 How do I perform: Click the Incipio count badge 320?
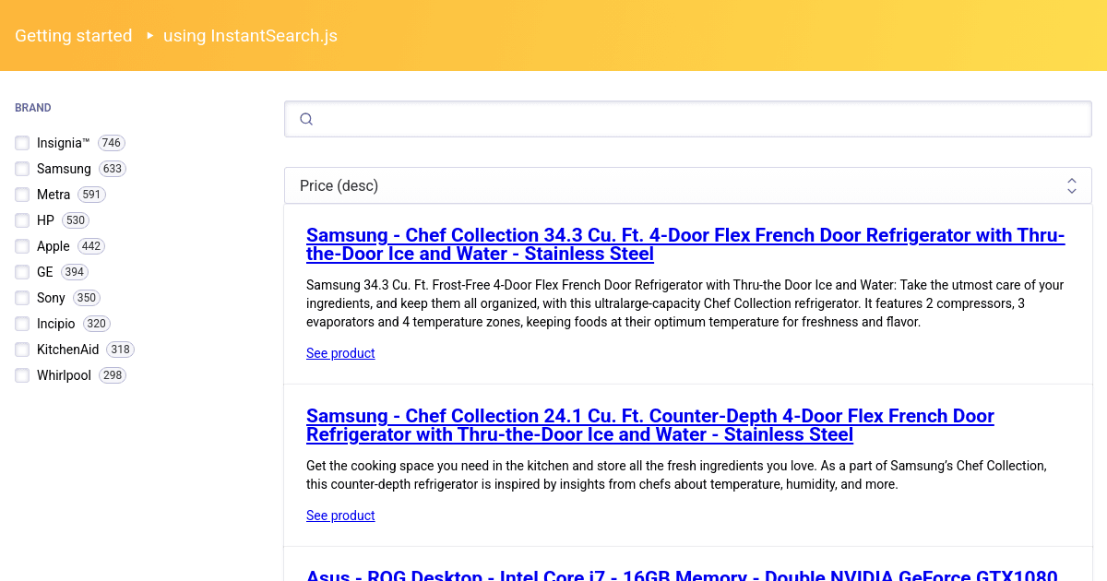tap(97, 324)
